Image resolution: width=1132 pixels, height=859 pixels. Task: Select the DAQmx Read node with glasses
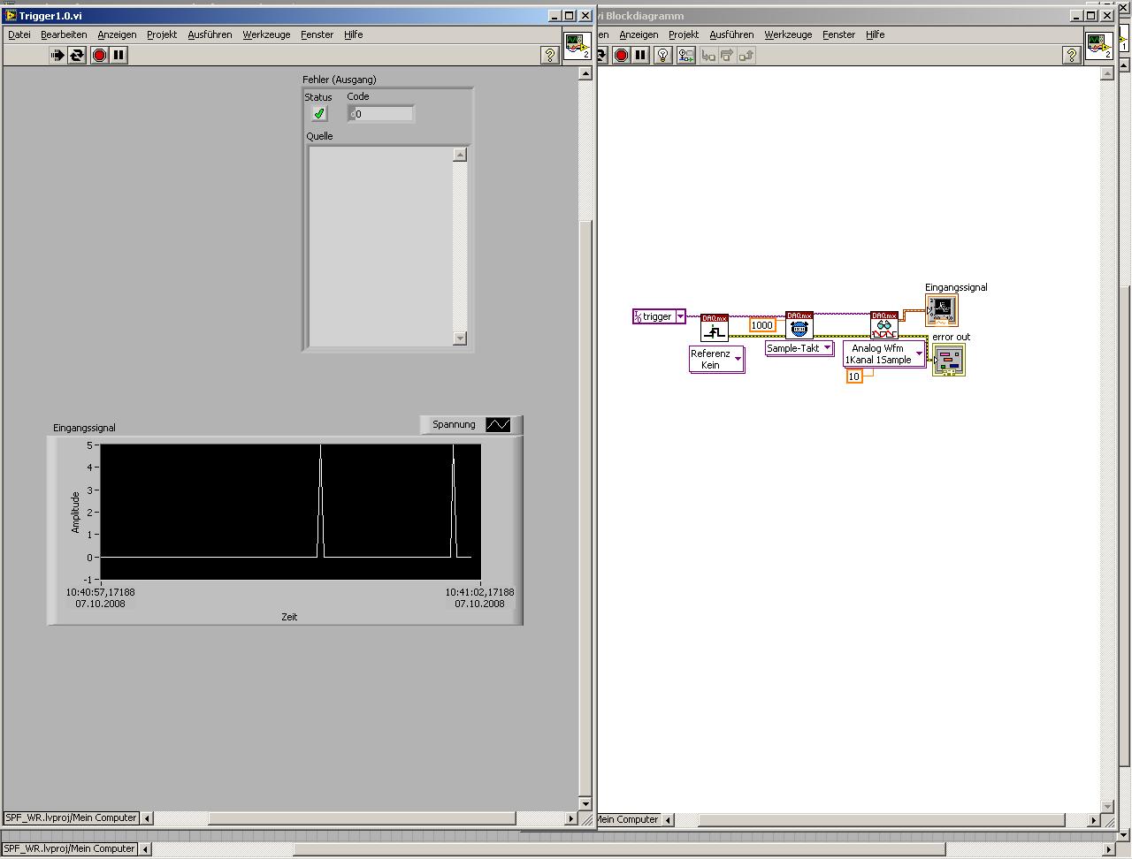pos(884,325)
